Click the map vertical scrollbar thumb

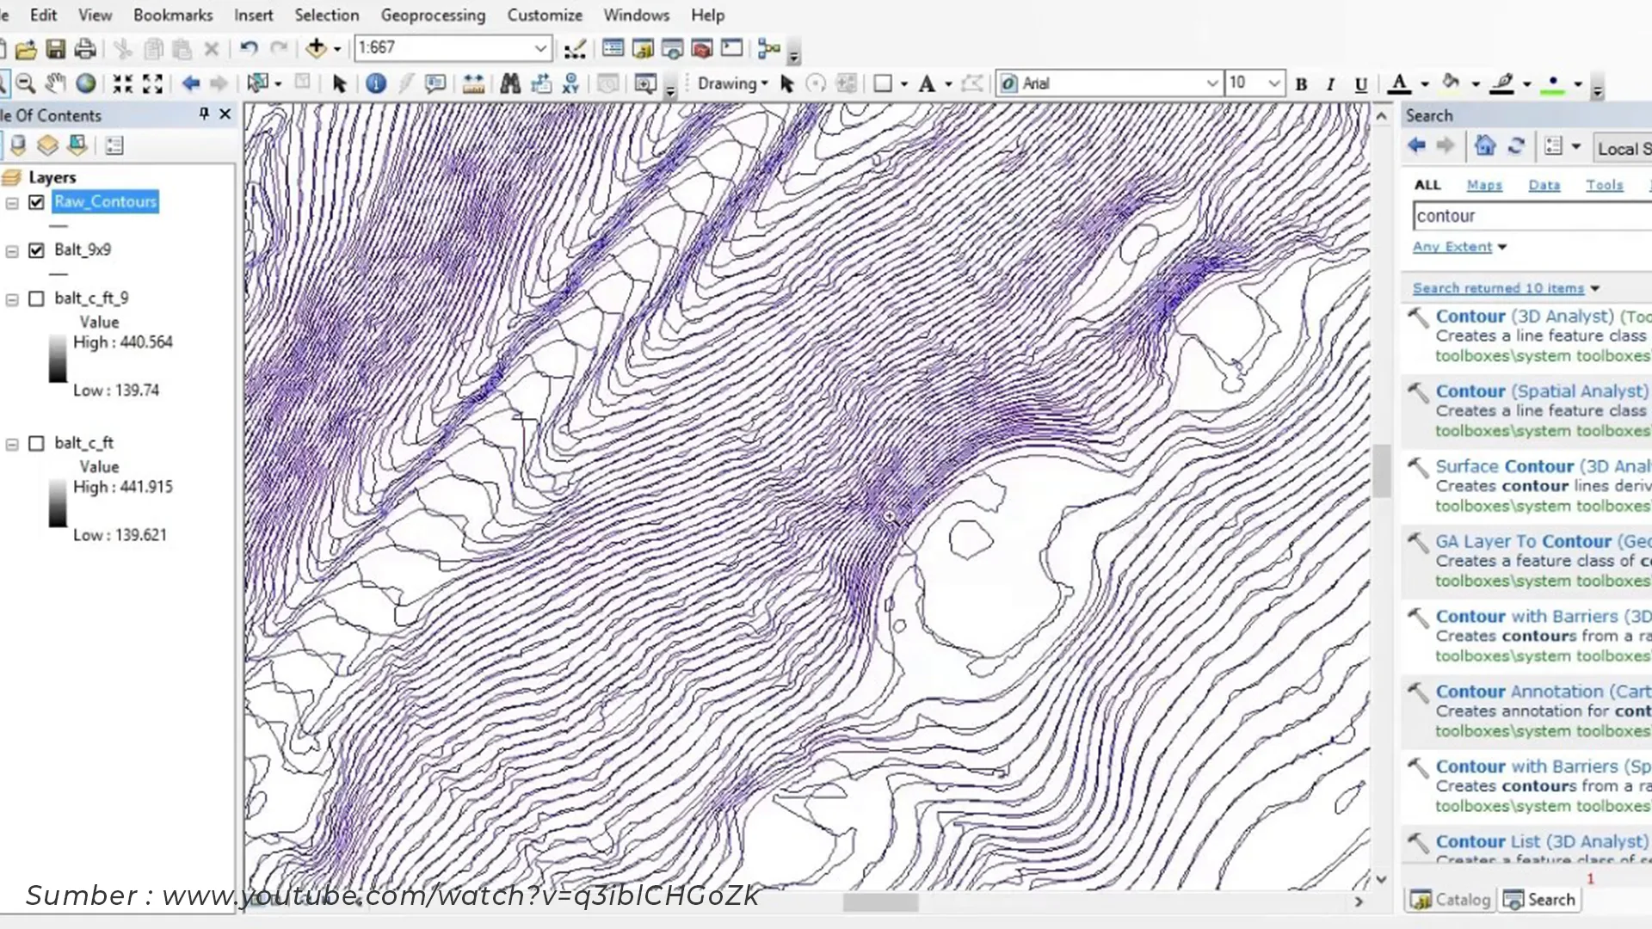(x=1382, y=471)
